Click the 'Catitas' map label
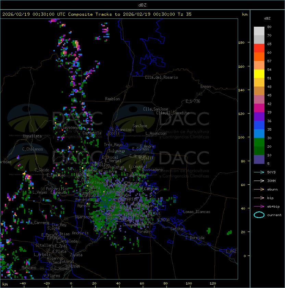The height and width of the screenshot is (288, 285). [x=178, y=229]
